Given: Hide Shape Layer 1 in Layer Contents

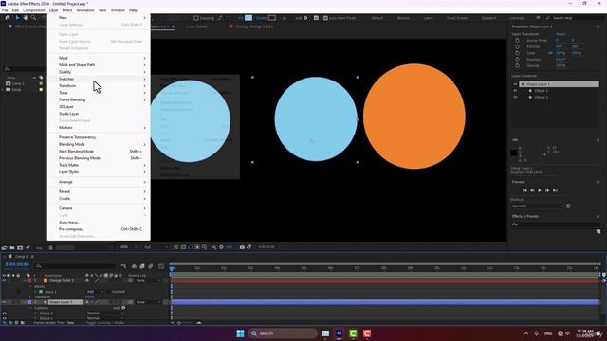Looking at the screenshot, I should (x=515, y=84).
